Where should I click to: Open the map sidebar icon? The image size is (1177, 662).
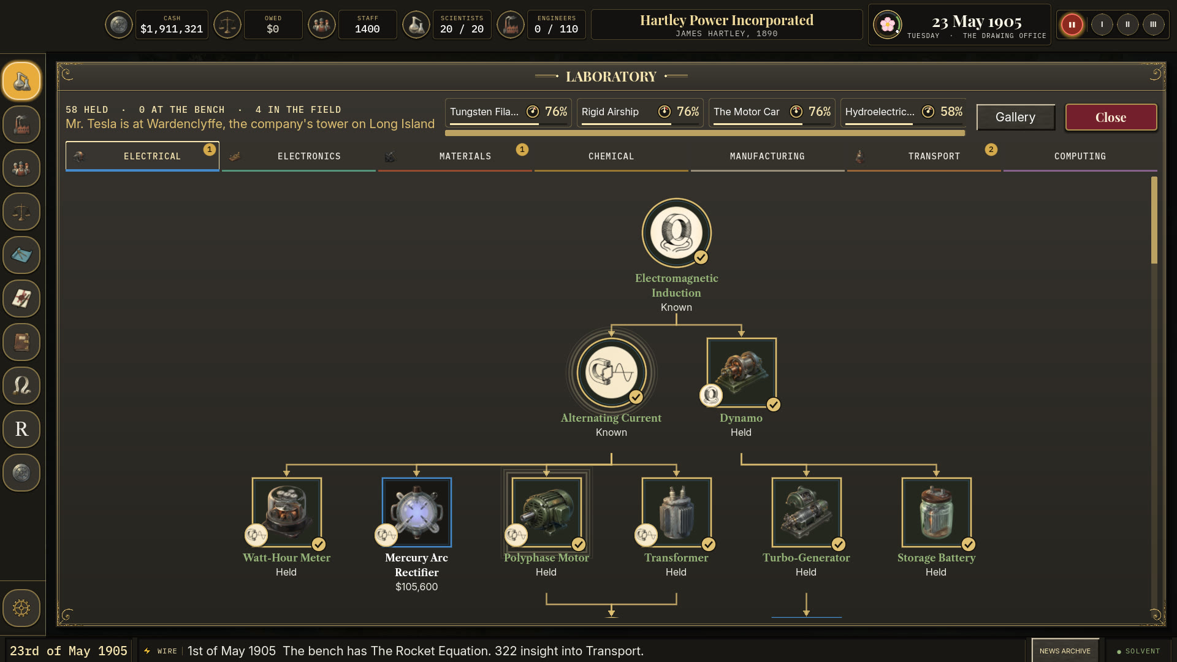(21, 255)
